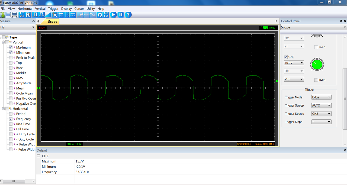Click the Save floppy disk toolbar icon
This screenshot has height=185, width=347.
click(8, 15)
